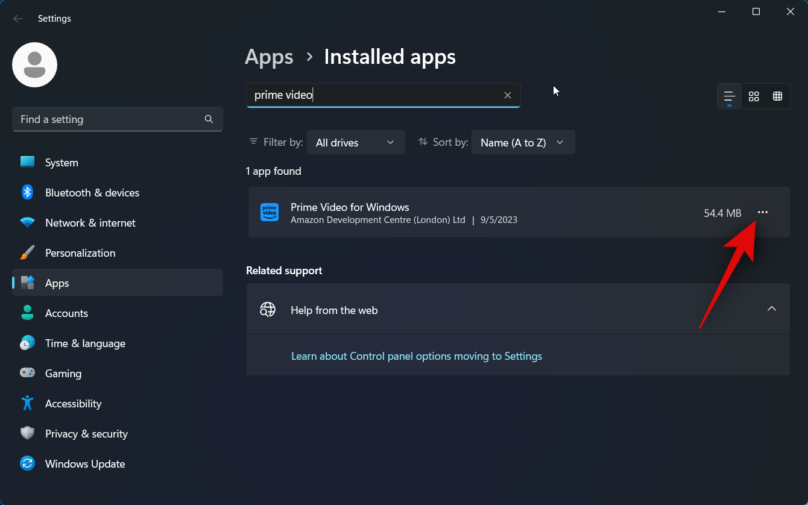
Task: Collapse the Help from the web section
Action: [x=771, y=309]
